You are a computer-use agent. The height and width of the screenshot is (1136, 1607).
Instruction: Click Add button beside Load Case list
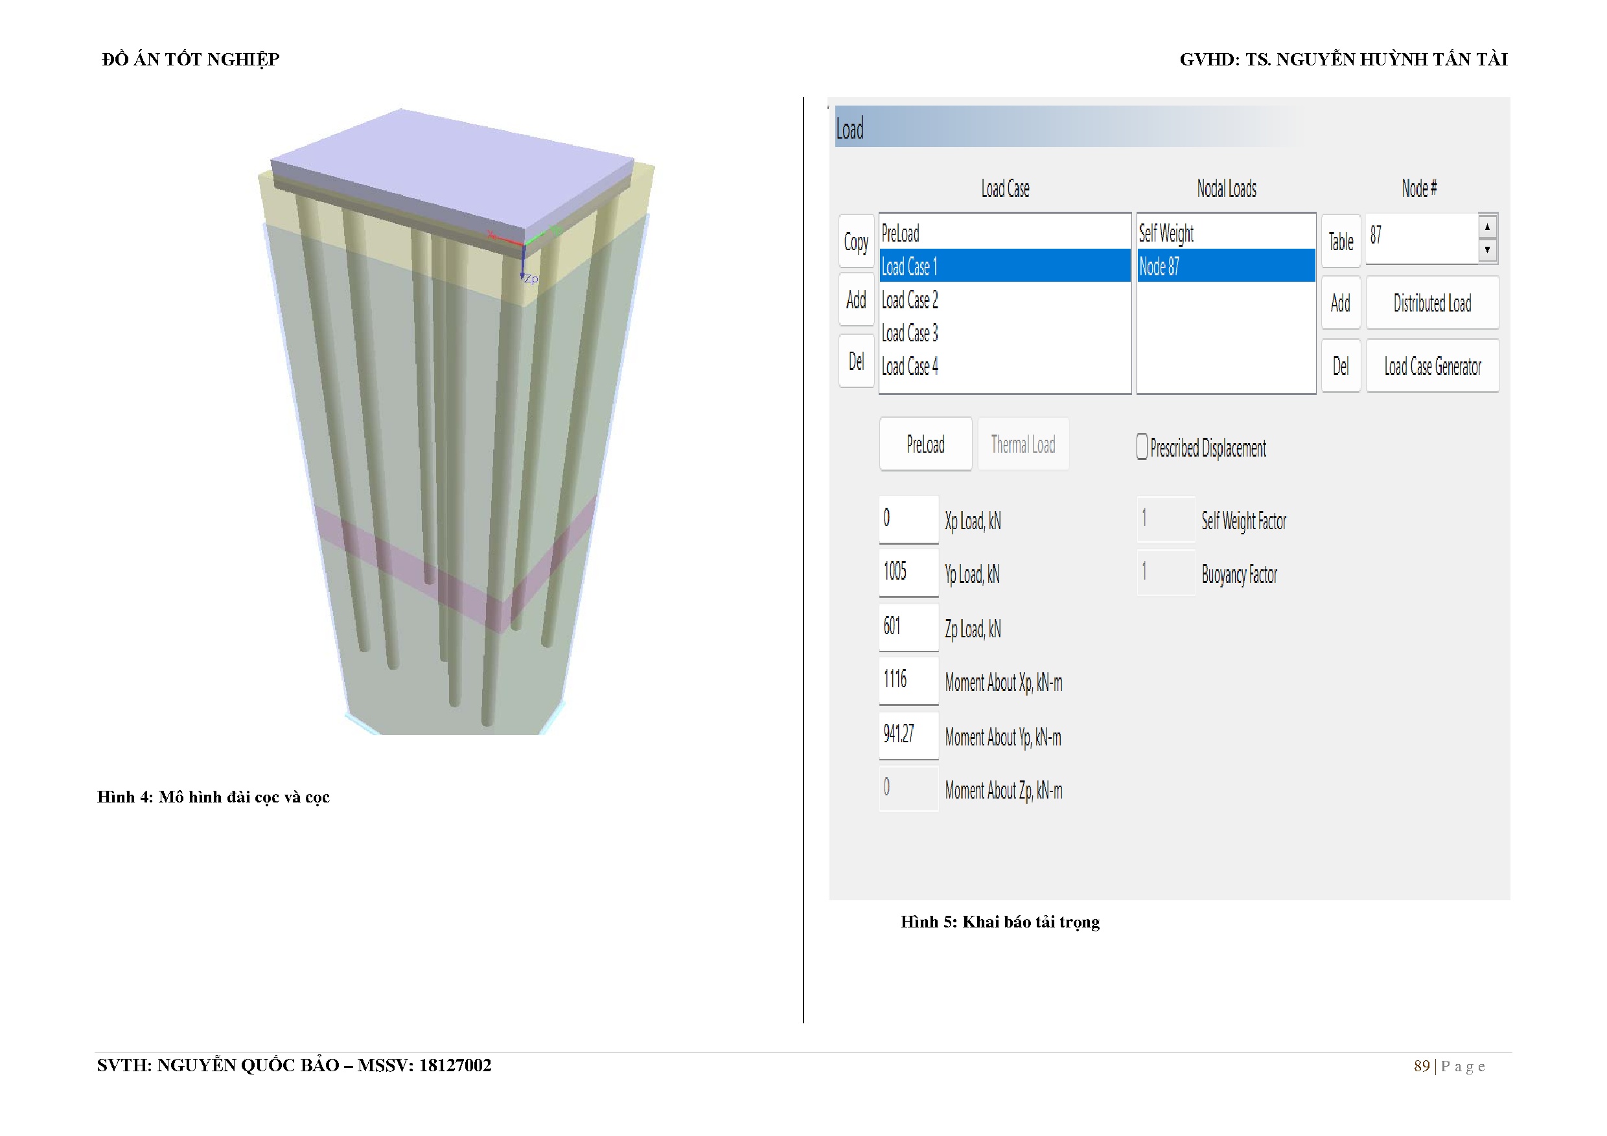tap(856, 301)
